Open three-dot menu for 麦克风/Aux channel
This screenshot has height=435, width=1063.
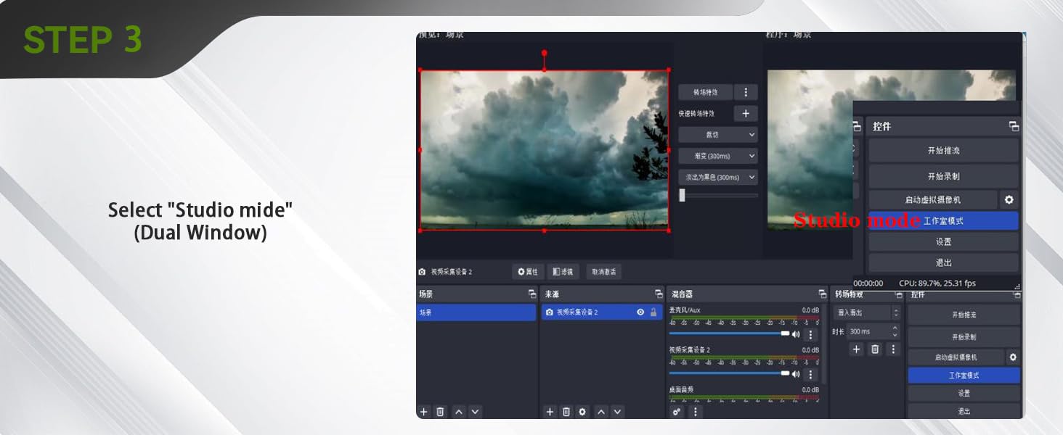point(811,334)
